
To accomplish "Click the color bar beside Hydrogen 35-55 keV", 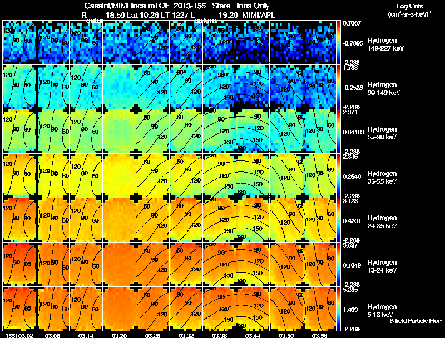I will click(x=338, y=175).
